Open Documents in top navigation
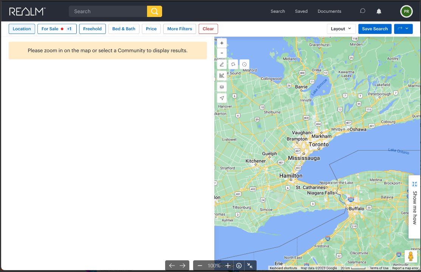Image resolution: width=421 pixels, height=272 pixels. pyautogui.click(x=329, y=11)
